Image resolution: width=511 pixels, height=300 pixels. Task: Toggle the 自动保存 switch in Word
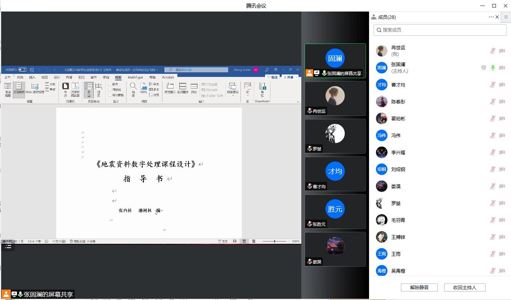(22, 70)
